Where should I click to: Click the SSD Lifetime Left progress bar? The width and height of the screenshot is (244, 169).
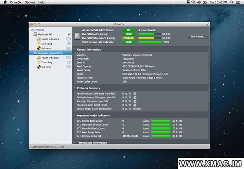coord(150,42)
